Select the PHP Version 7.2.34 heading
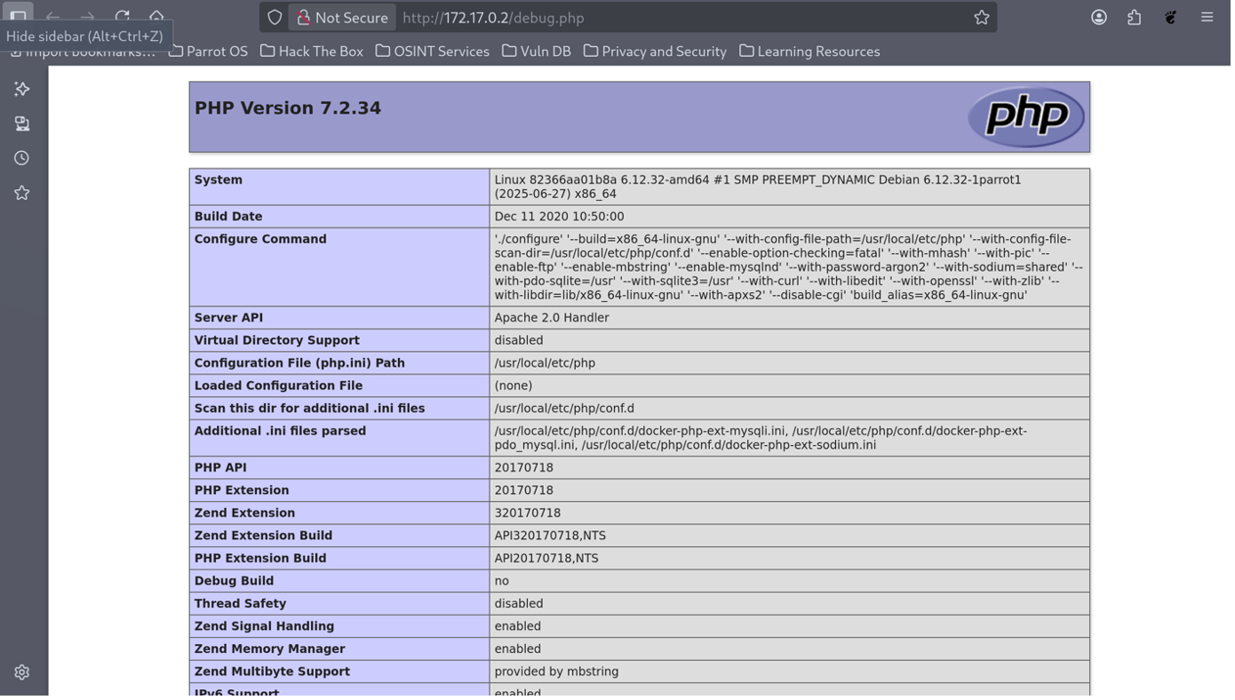The width and height of the screenshot is (1235, 700). pyautogui.click(x=288, y=108)
